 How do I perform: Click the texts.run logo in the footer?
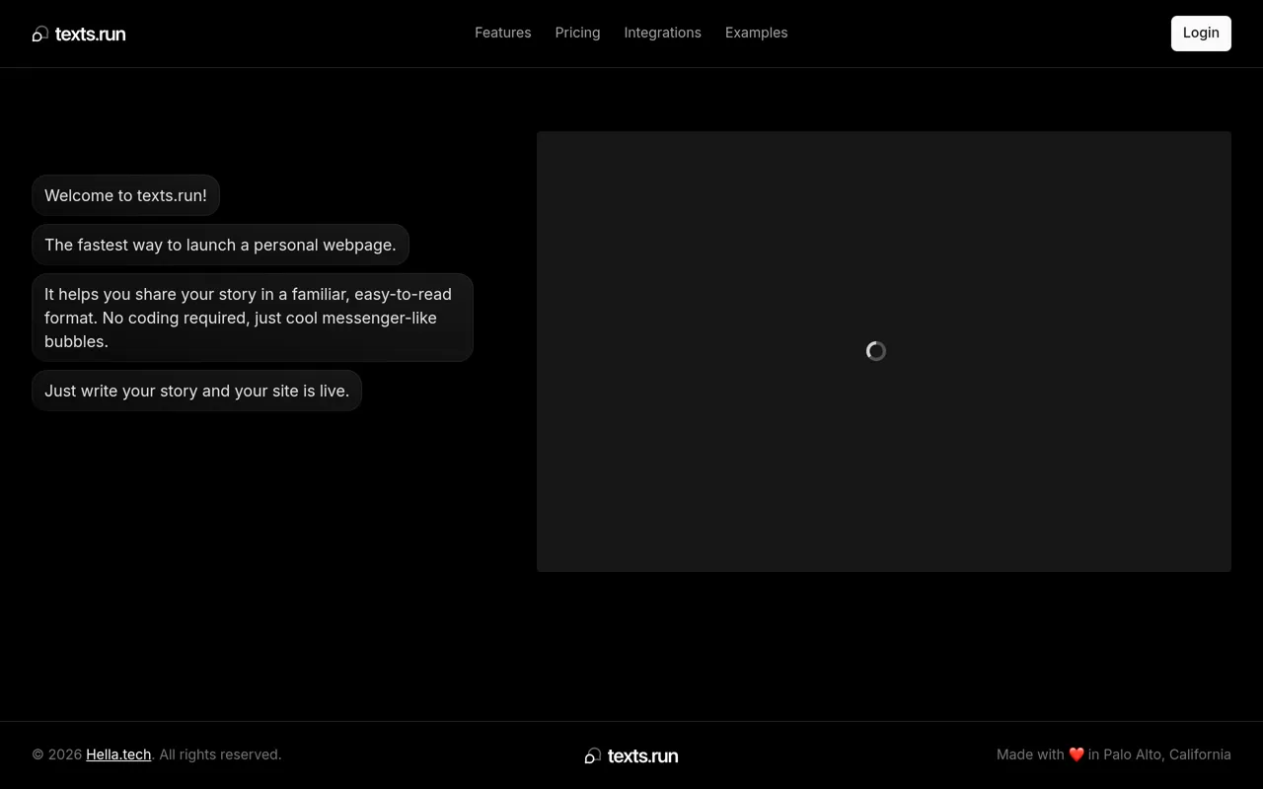631,755
